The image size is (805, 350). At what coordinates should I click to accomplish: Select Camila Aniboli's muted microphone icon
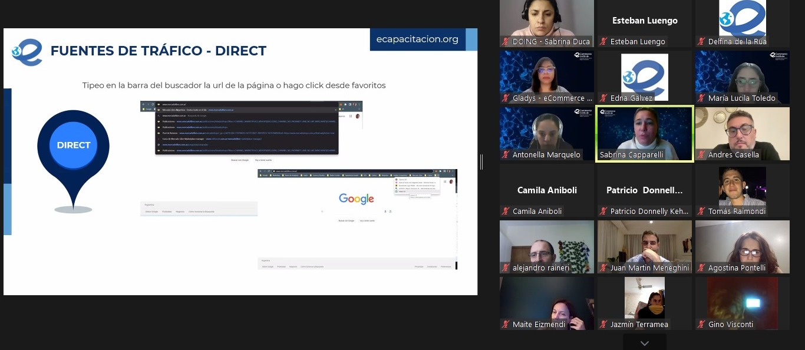click(x=506, y=212)
